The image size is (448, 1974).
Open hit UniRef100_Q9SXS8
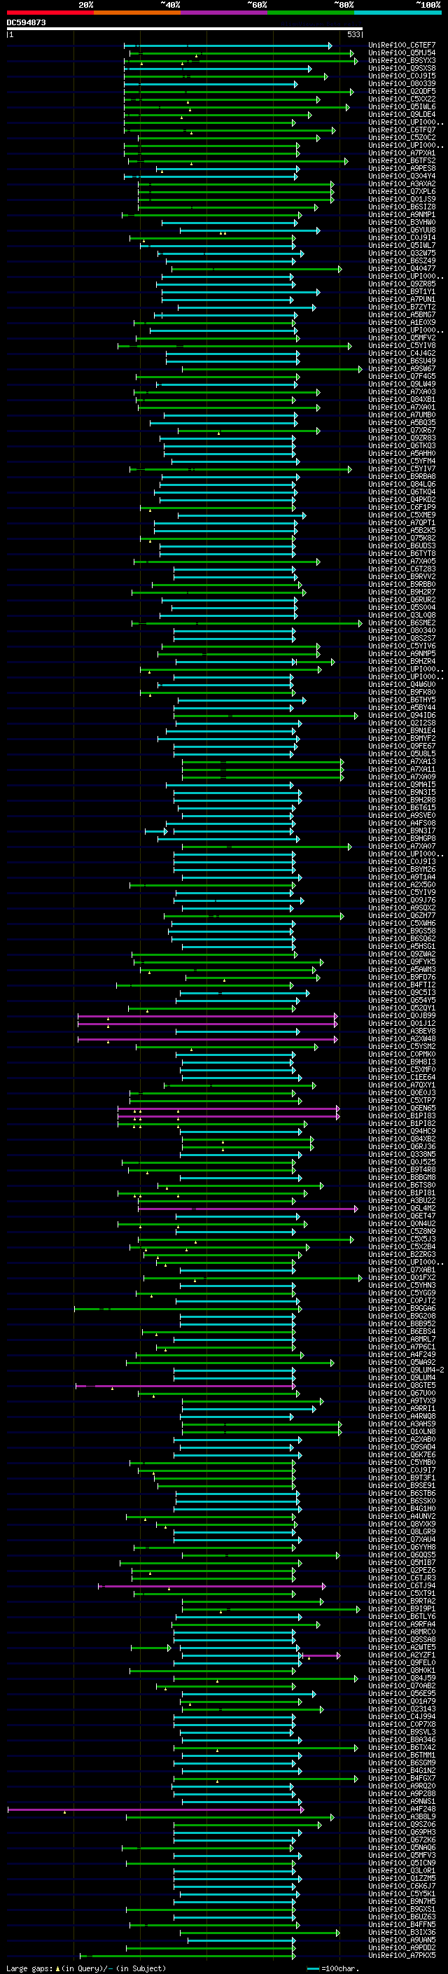point(402,68)
